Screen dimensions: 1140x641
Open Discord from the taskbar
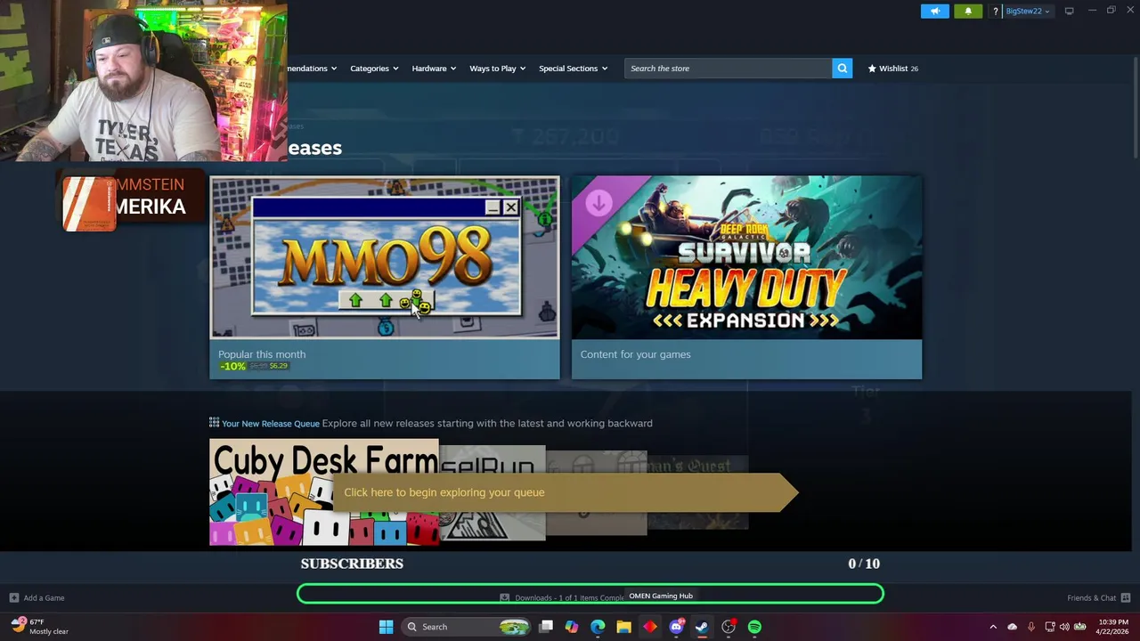676,627
